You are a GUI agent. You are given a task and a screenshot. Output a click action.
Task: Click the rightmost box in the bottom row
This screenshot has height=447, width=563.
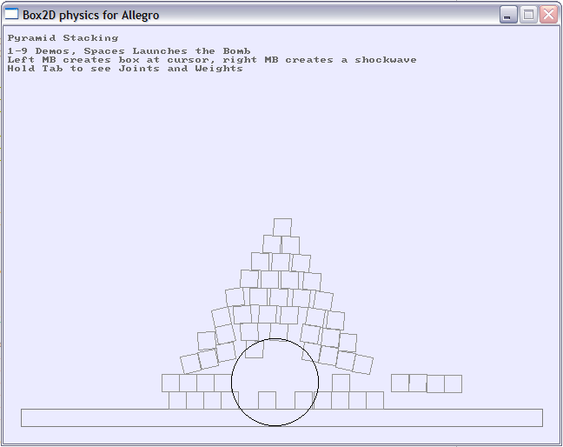point(374,400)
